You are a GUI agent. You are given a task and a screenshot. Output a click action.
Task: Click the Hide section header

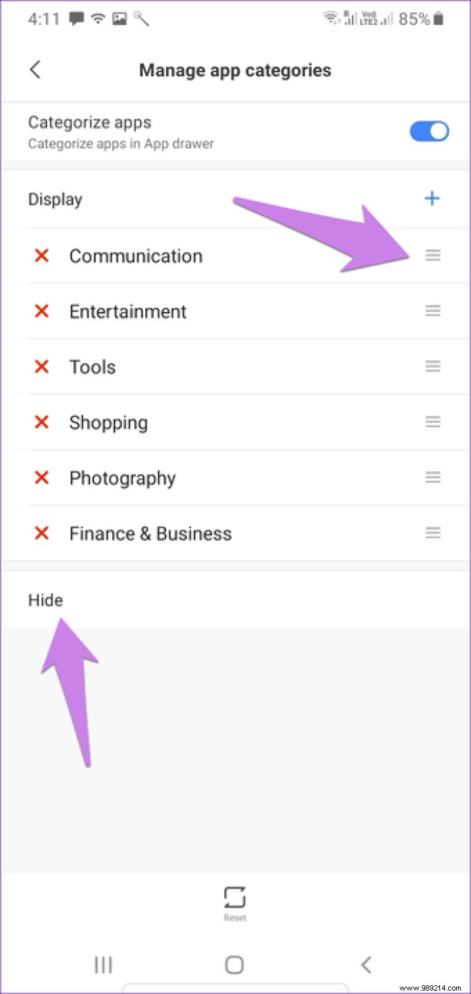click(x=45, y=599)
